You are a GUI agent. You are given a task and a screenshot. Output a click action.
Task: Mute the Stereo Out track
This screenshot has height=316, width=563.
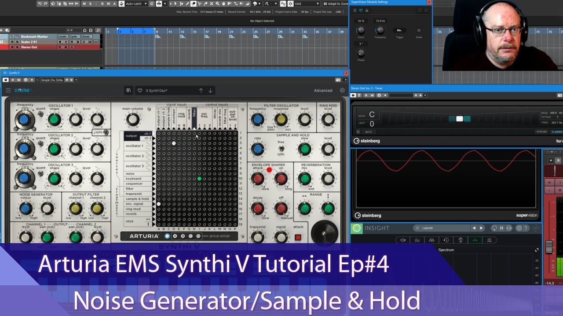[12, 47]
